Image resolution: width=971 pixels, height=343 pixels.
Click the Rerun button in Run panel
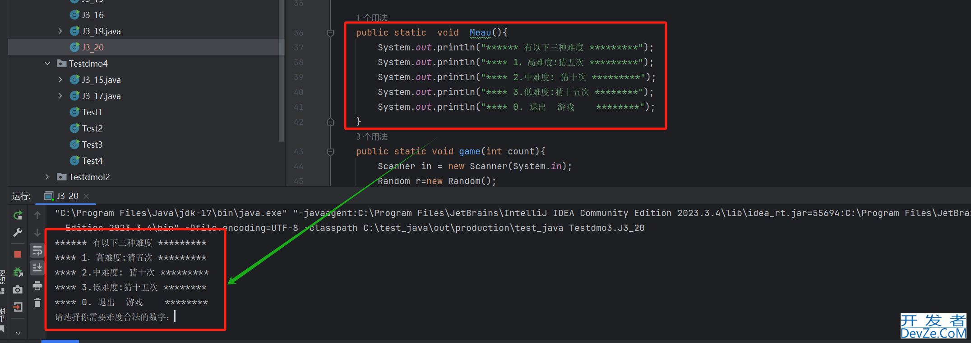(x=18, y=215)
